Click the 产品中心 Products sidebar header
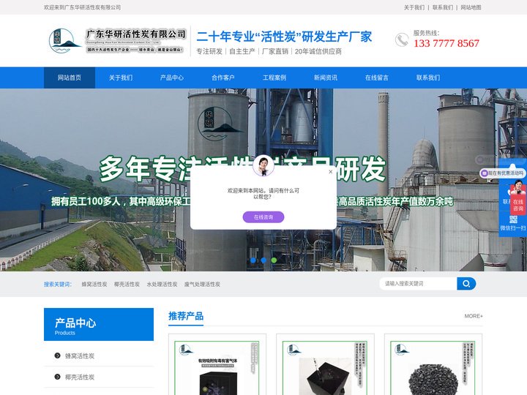The image size is (527, 395). tap(99, 325)
